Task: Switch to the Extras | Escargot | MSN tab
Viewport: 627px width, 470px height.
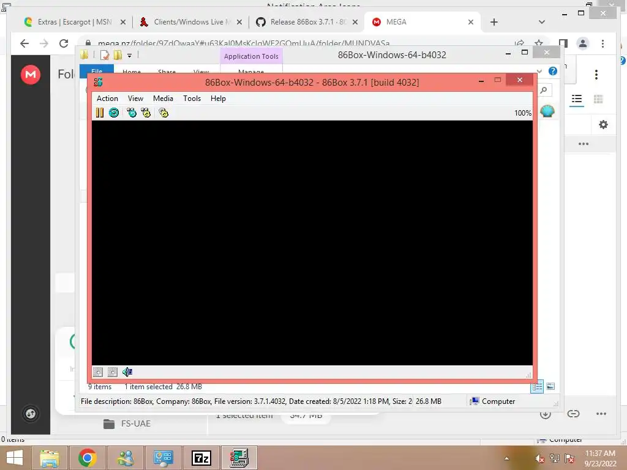Action: pos(74,22)
